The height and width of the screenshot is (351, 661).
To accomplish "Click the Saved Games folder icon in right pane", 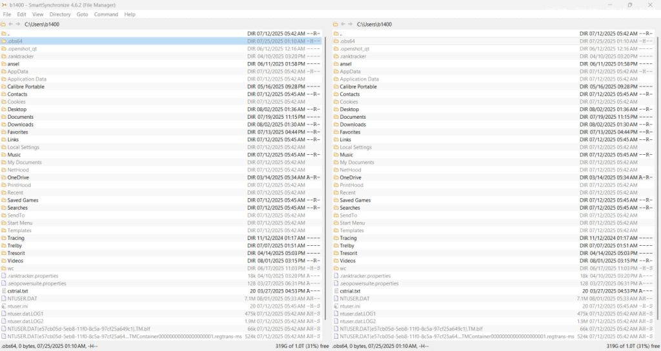I will coord(336,201).
